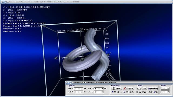The width and height of the screenshot is (173, 97).
Task: Click left arrow of upper Hüllen slider
Action: [x=162, y=88]
